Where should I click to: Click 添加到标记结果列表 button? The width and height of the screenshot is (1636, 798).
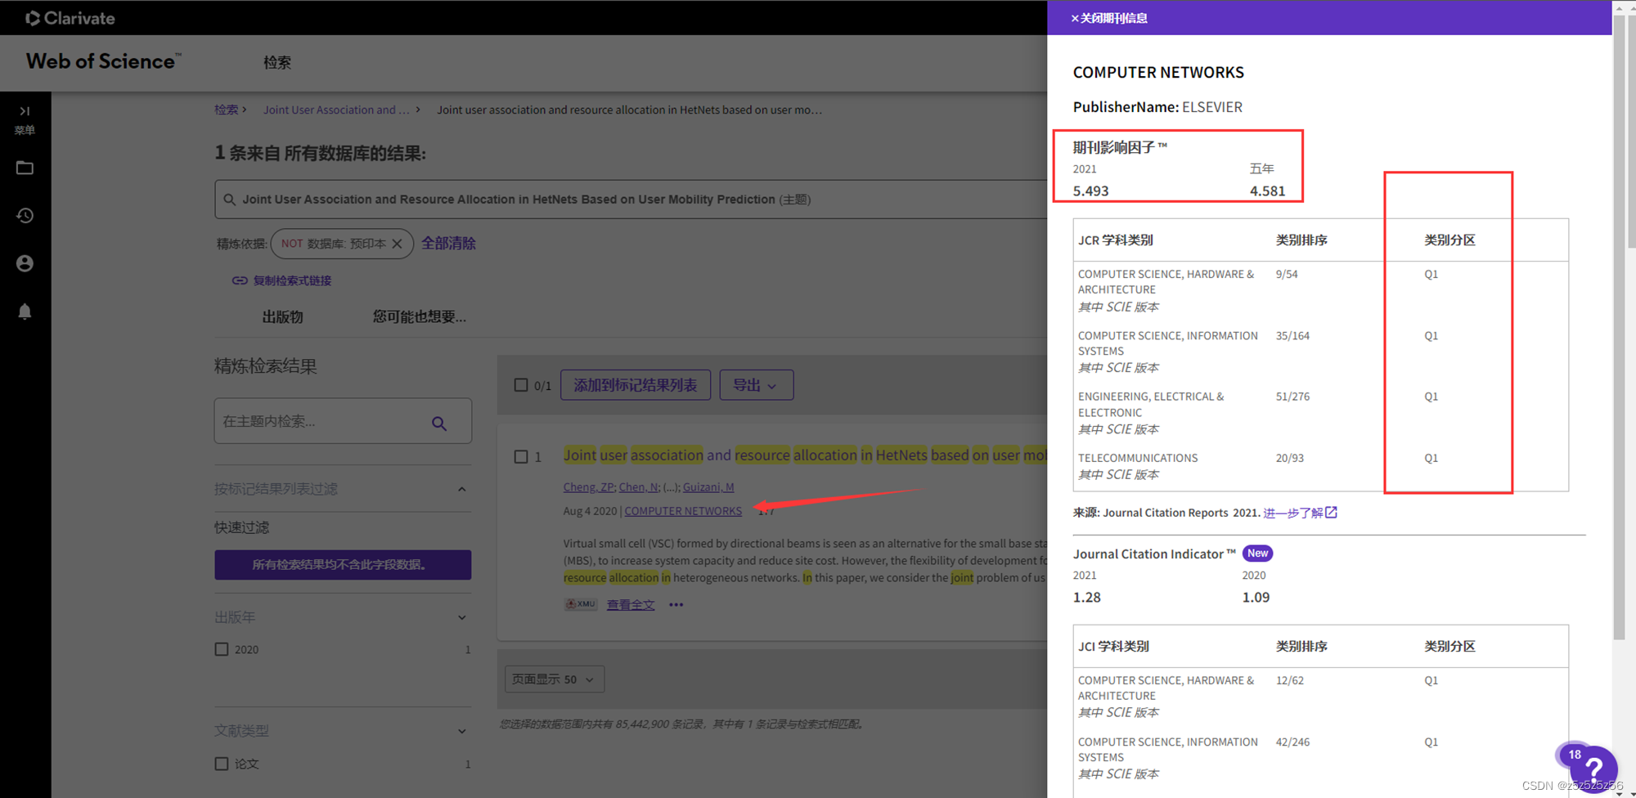click(636, 385)
